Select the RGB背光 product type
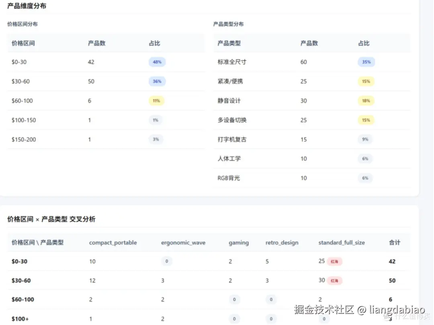Screen dimensions: 434x325 229,178
